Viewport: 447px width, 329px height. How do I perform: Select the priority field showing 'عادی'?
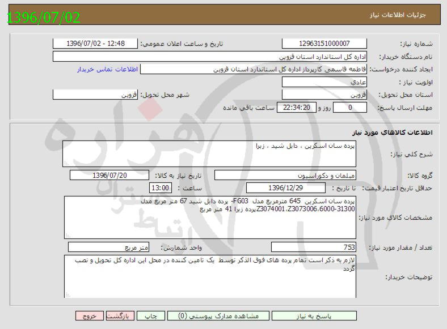324,82
